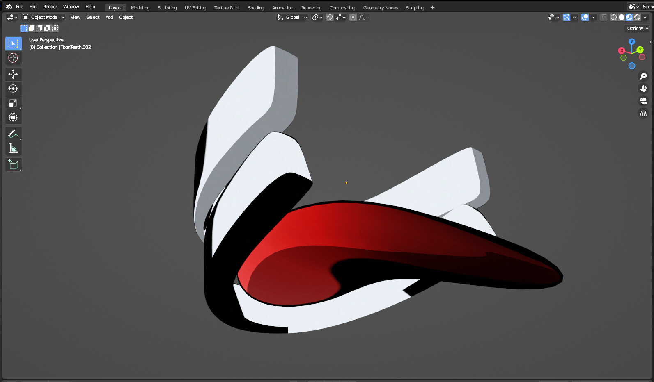Open the viewport Object menu
Viewport: 654px width, 382px height.
click(x=126, y=17)
